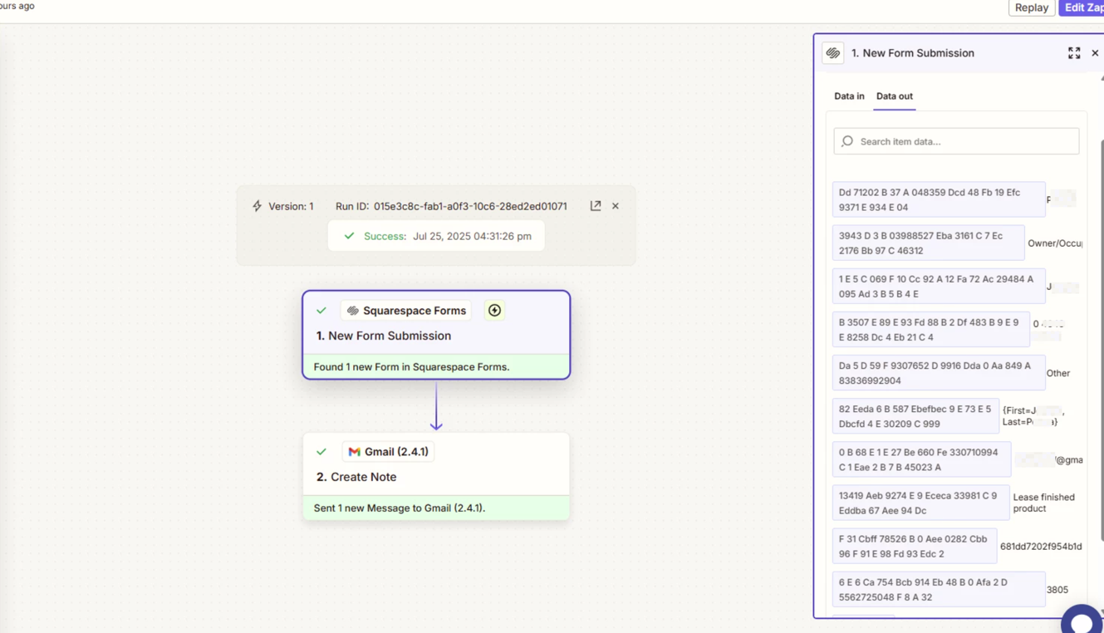The image size is (1104, 633).
Task: Click the Squarespace icon in panel header
Action: (x=833, y=53)
